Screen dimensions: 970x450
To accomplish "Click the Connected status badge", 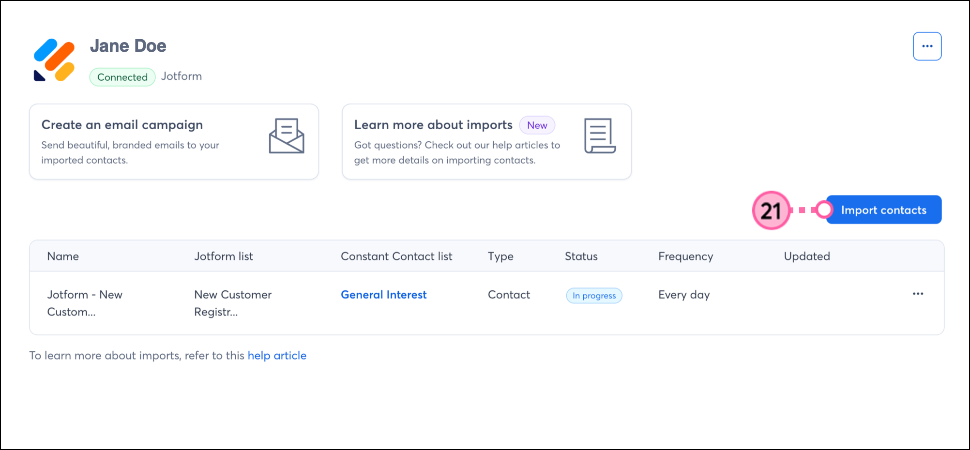I will pyautogui.click(x=122, y=77).
